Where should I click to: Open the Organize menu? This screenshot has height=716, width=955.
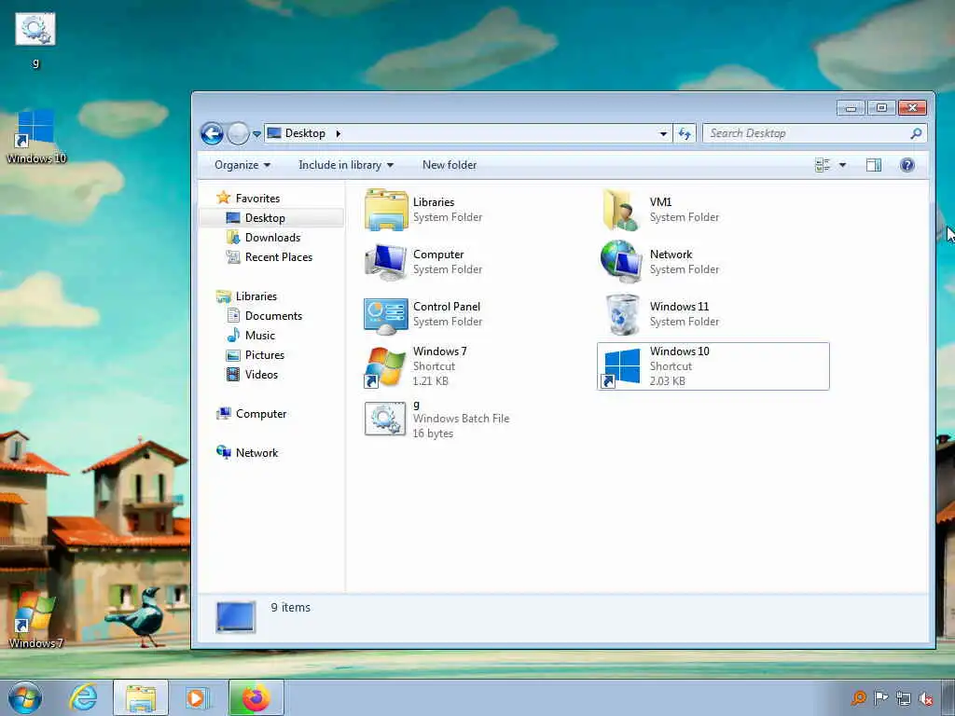tap(242, 165)
